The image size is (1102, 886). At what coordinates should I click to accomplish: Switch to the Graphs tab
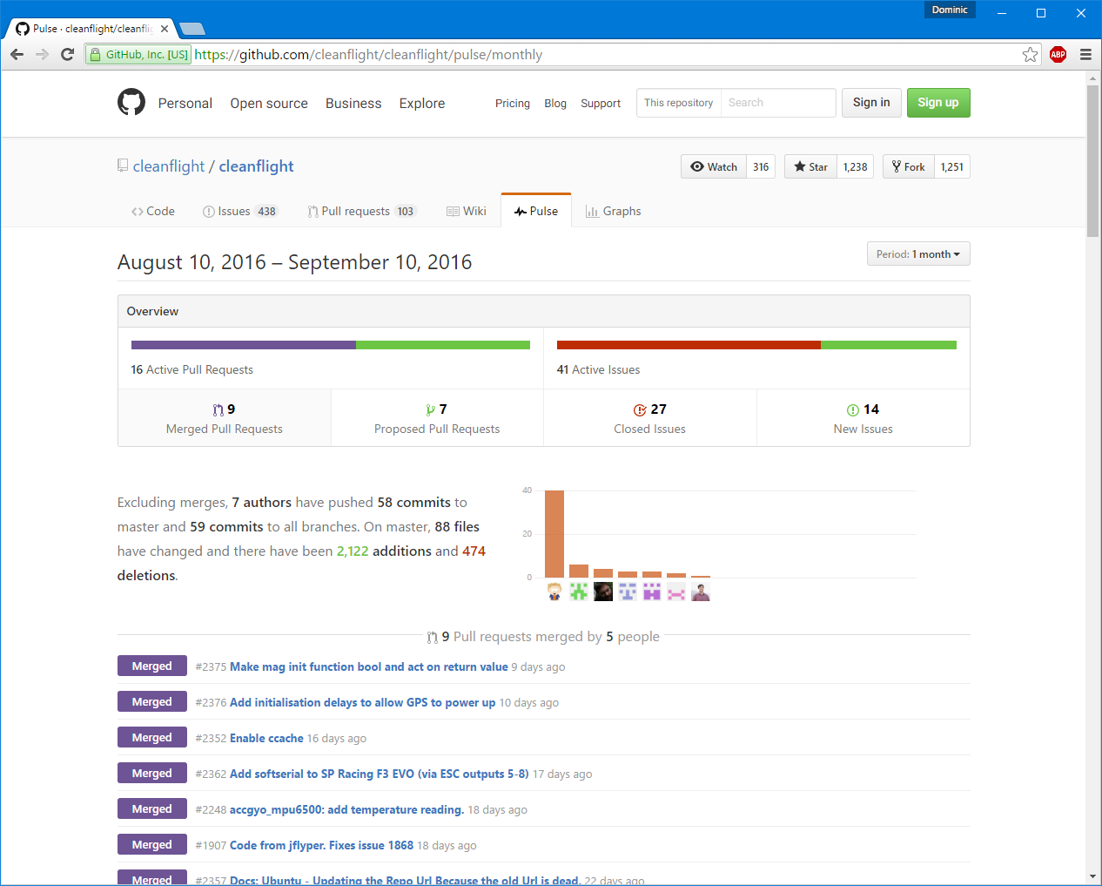tap(614, 211)
